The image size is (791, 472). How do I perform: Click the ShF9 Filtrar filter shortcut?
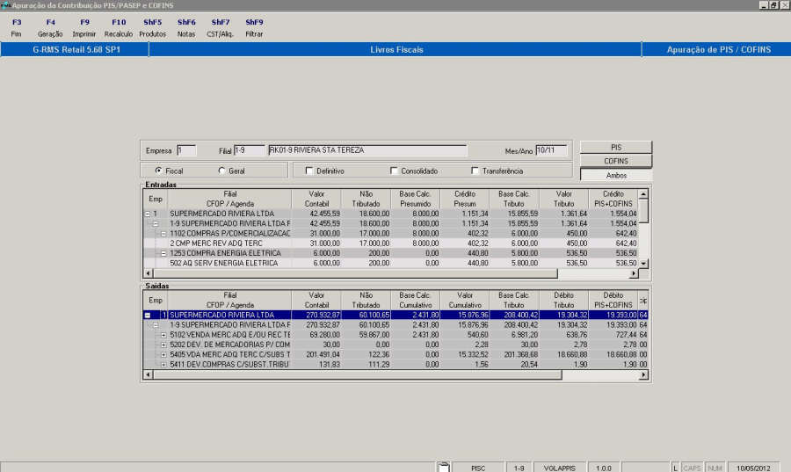(254, 27)
